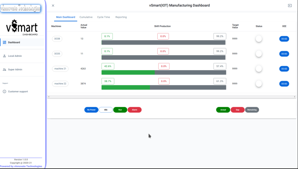Click the 57.4% remaining value box

click(x=220, y=66)
